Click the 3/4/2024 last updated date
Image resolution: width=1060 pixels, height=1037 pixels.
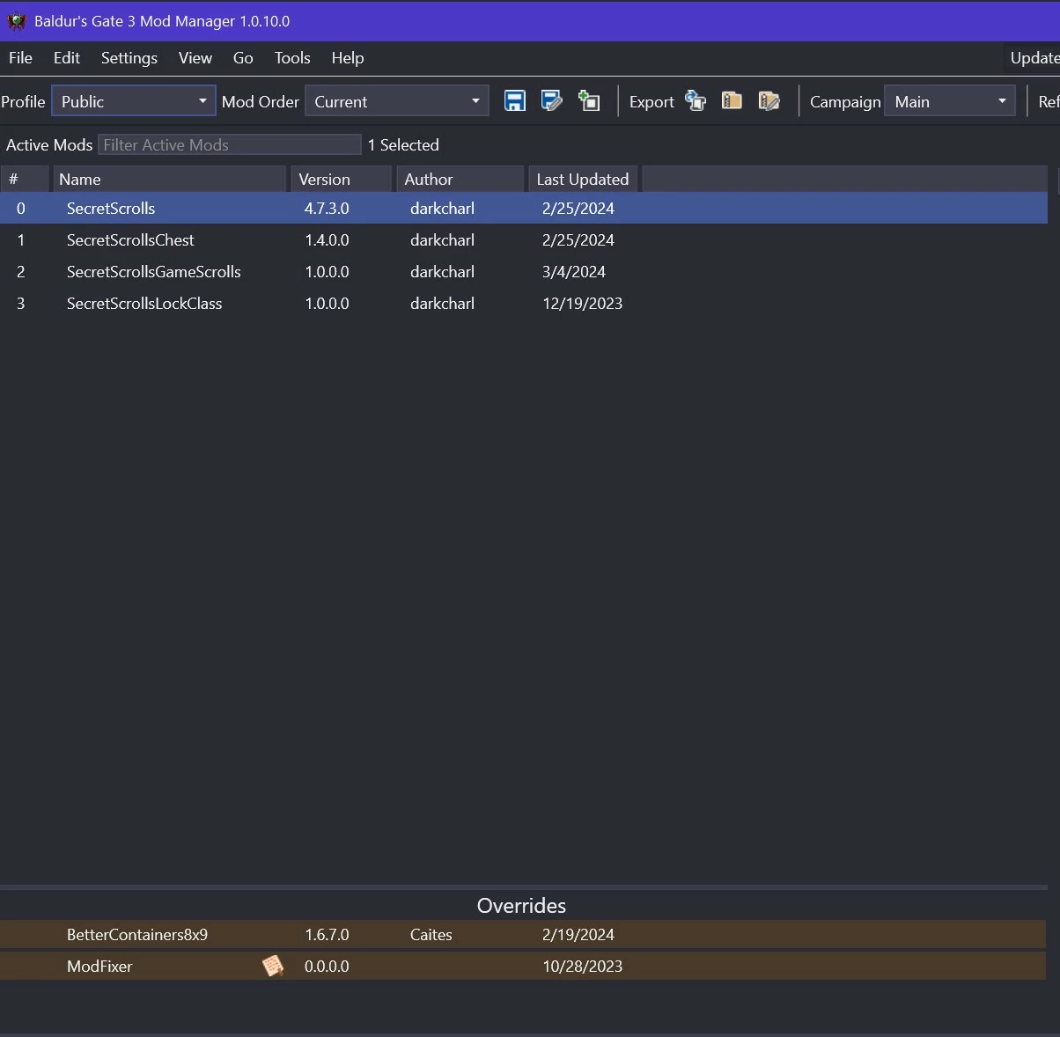(x=574, y=272)
